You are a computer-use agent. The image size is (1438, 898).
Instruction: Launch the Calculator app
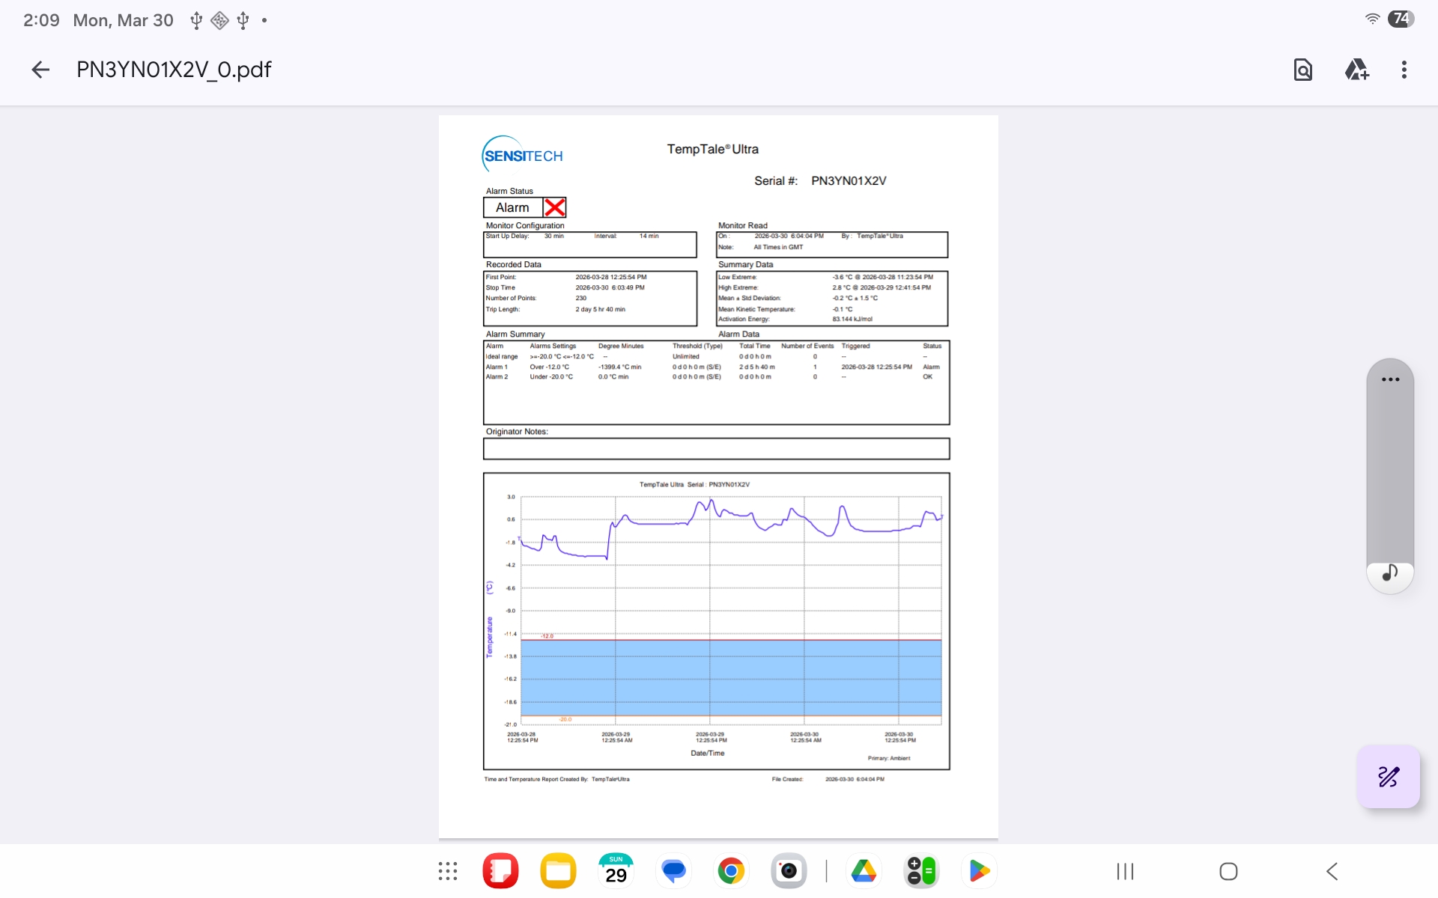pyautogui.click(x=921, y=871)
